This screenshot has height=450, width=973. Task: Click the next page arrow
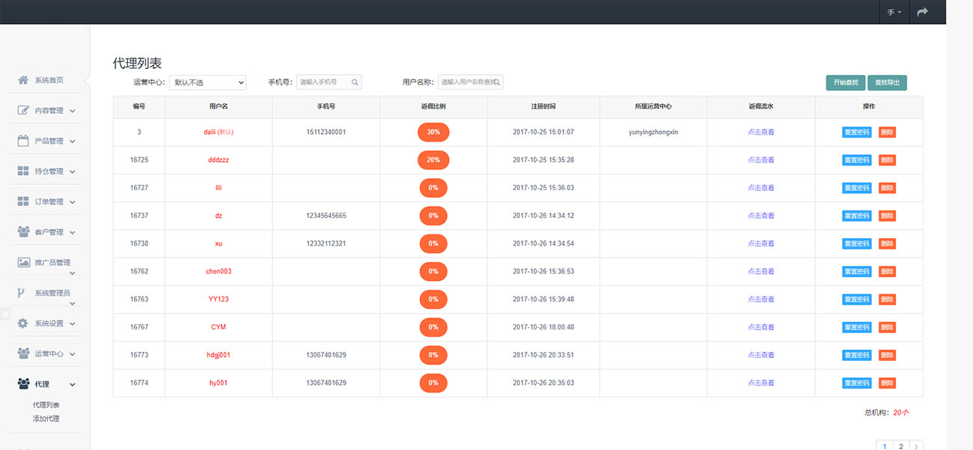[917, 446]
